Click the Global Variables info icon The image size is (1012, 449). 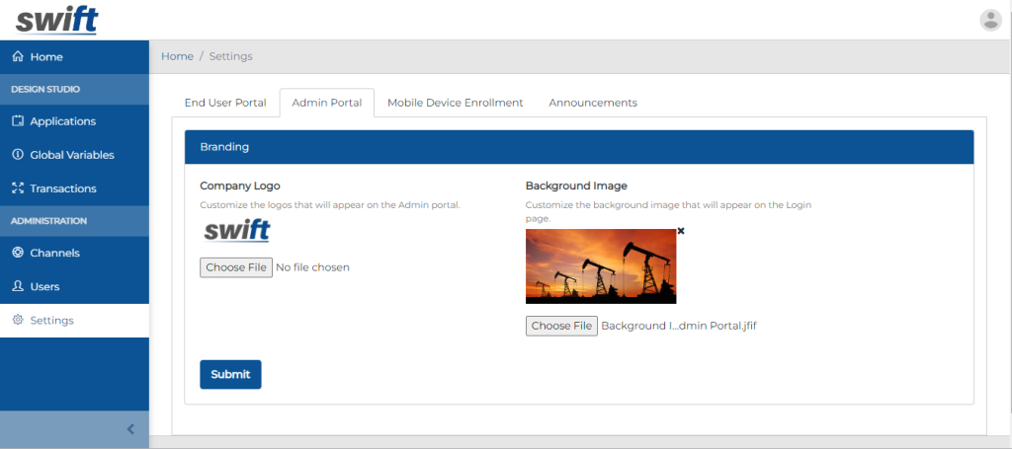point(18,155)
